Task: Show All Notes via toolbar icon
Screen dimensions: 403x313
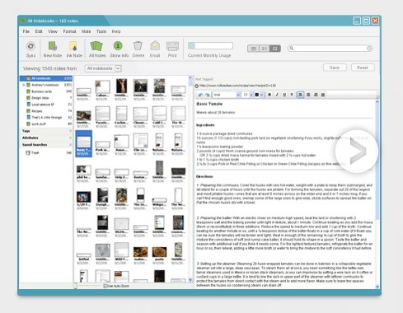Action: click(x=96, y=46)
